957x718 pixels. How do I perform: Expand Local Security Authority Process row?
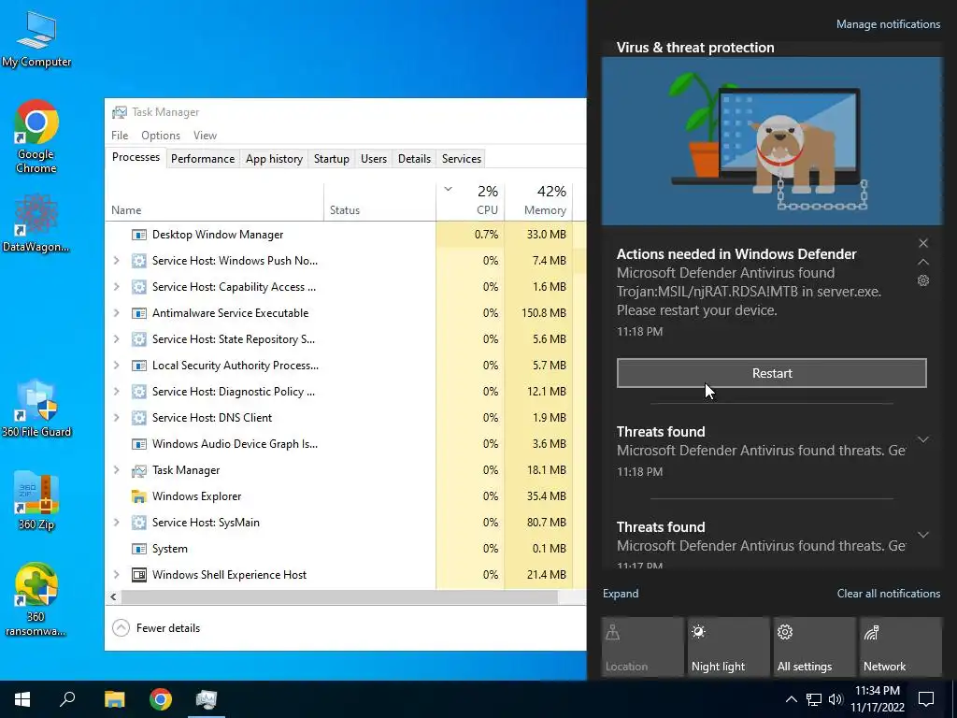[117, 366]
